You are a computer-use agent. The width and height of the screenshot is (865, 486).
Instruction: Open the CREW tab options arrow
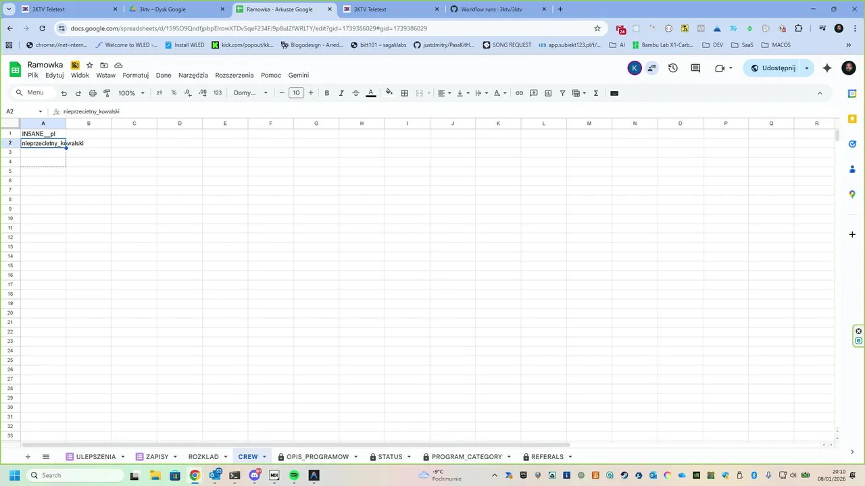coord(264,457)
